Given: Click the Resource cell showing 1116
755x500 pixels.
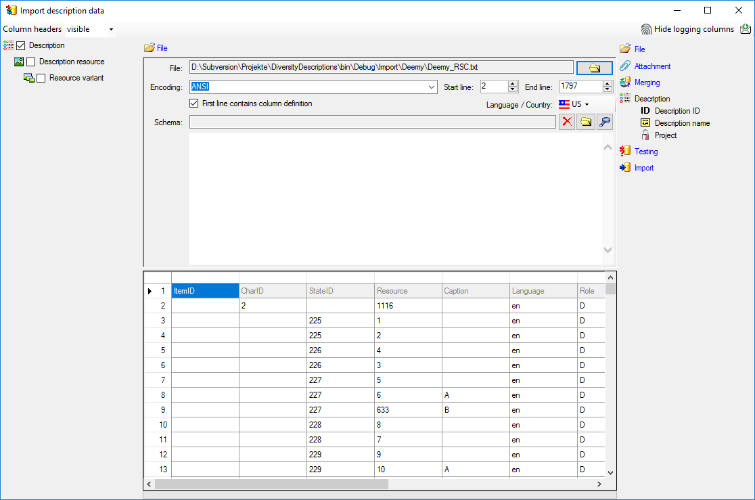Looking at the screenshot, I should (x=409, y=306).
